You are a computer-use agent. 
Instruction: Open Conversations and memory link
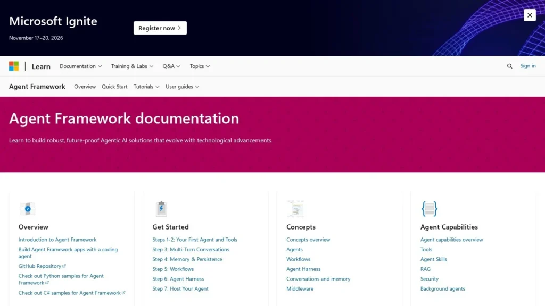pos(318,278)
